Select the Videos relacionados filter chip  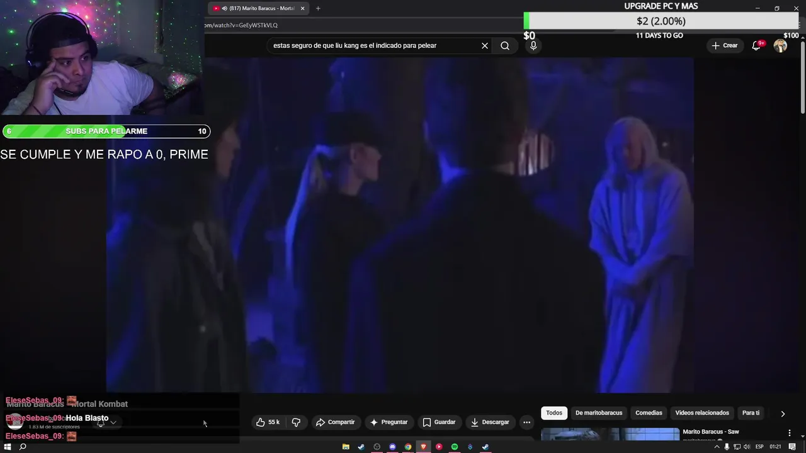point(702,413)
